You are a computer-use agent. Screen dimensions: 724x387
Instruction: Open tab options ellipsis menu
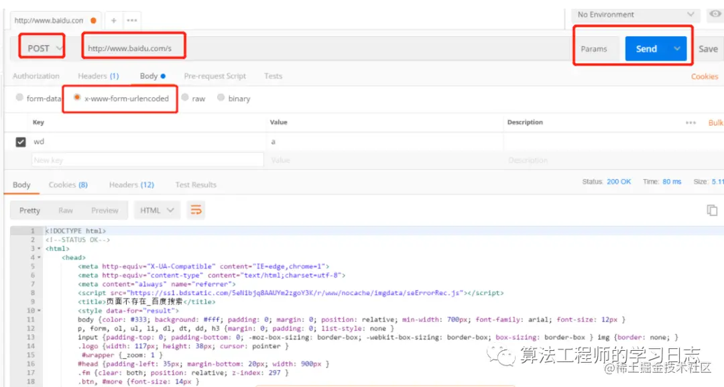point(132,20)
